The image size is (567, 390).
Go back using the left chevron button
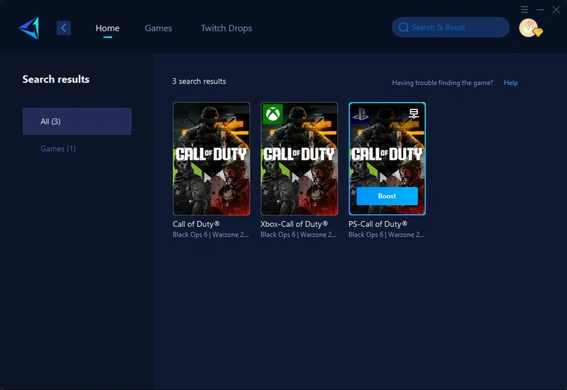[x=64, y=28]
